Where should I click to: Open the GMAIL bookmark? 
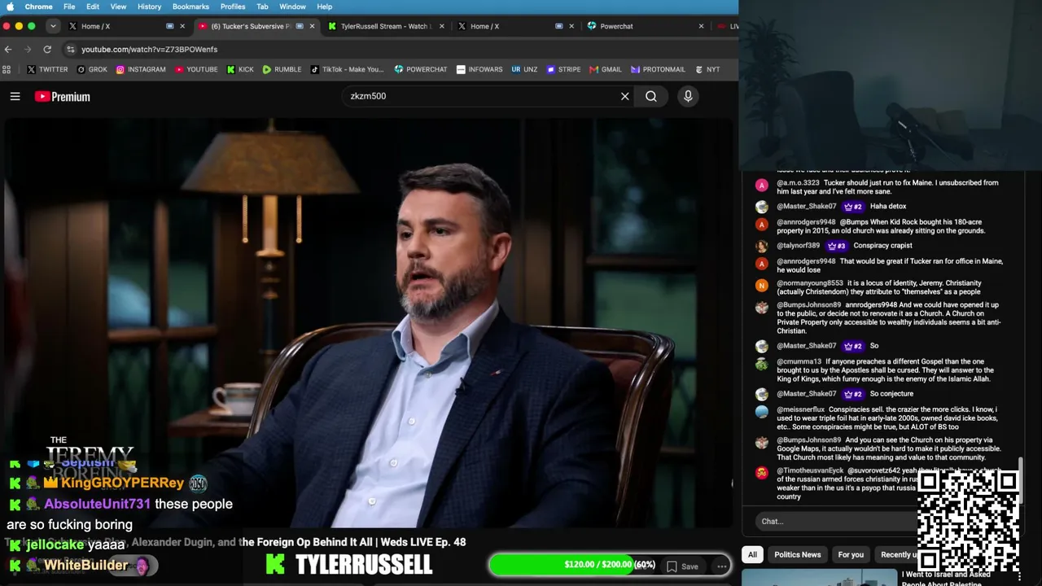tap(605, 70)
